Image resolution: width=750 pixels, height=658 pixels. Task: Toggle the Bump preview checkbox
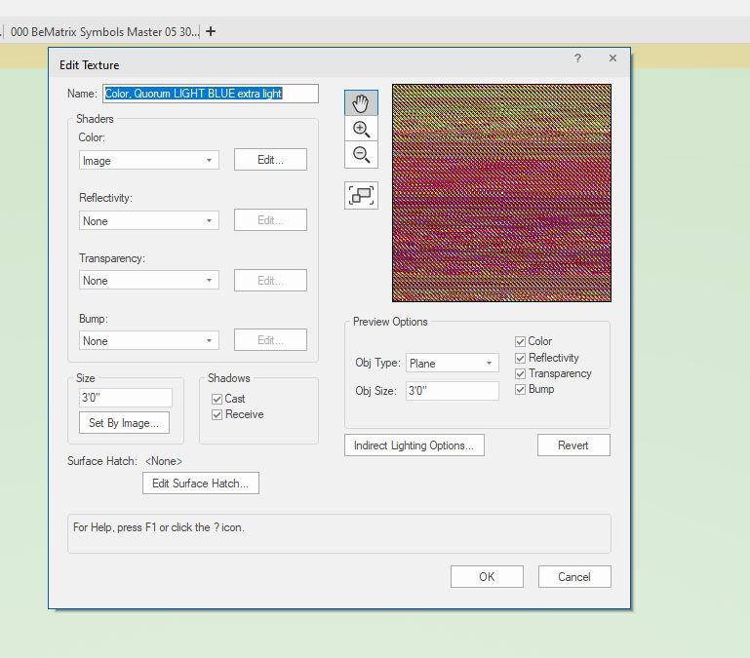[521, 389]
